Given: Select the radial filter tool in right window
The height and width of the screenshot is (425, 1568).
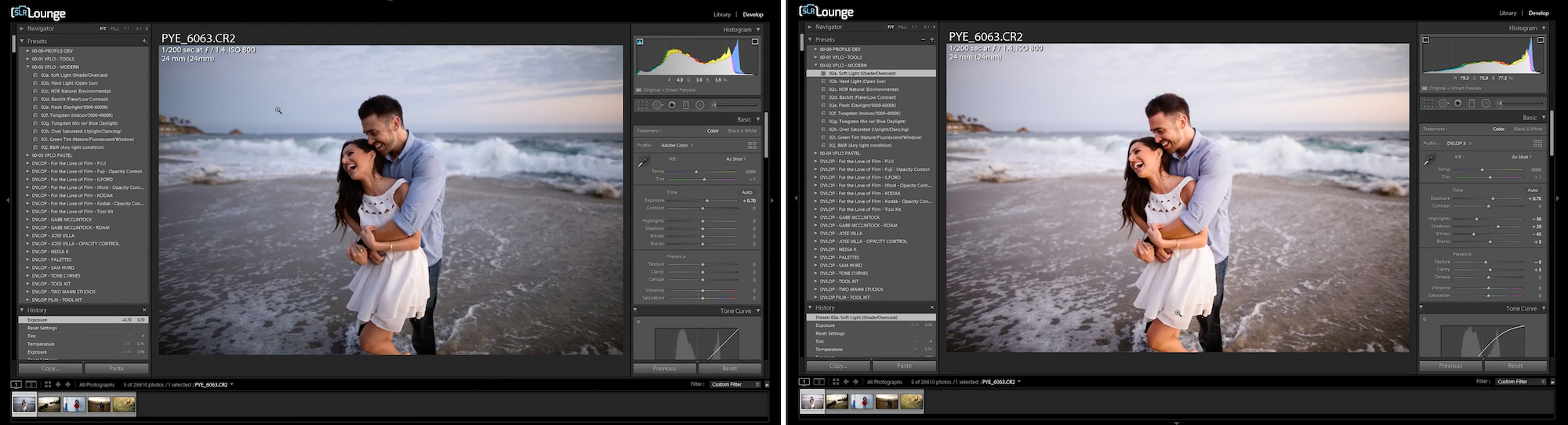Looking at the screenshot, I should (1486, 104).
